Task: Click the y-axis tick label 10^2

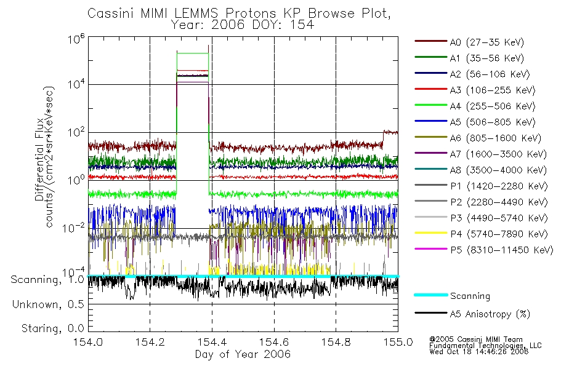Action: (x=76, y=132)
